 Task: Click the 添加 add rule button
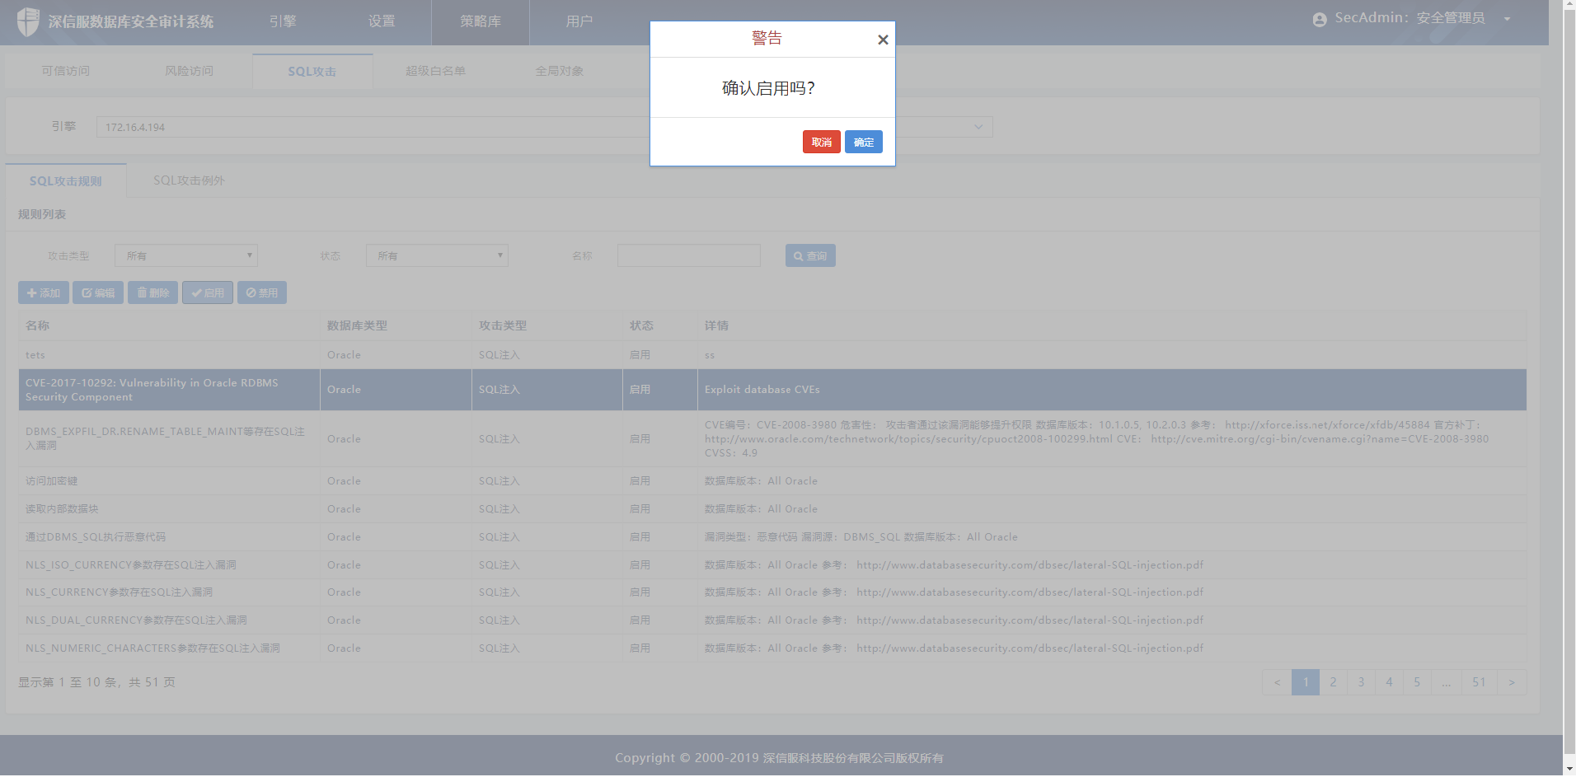pyautogui.click(x=44, y=293)
